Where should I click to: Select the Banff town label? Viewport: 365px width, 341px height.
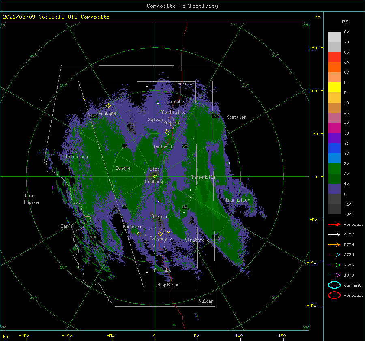click(67, 226)
